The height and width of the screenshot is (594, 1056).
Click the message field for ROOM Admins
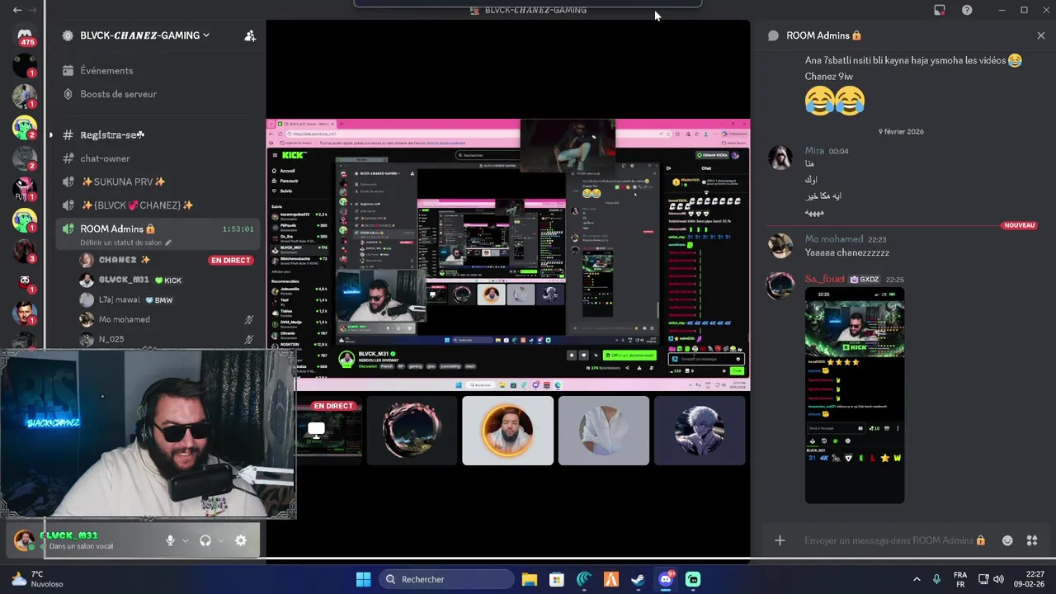point(895,540)
